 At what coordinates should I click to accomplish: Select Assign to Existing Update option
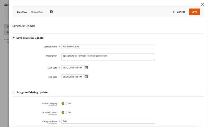click(x=14, y=92)
